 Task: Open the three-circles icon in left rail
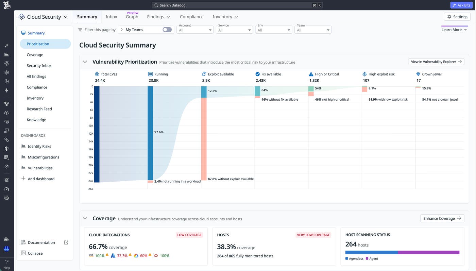6,104
